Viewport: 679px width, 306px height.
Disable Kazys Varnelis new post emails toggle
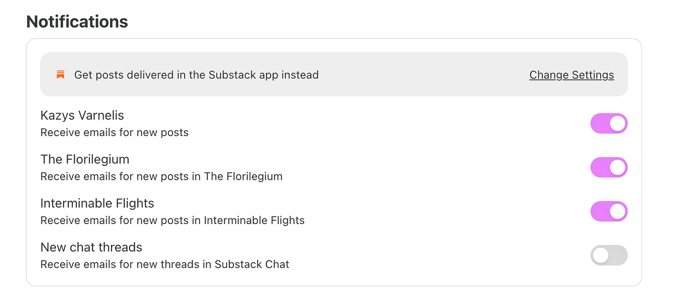click(609, 123)
